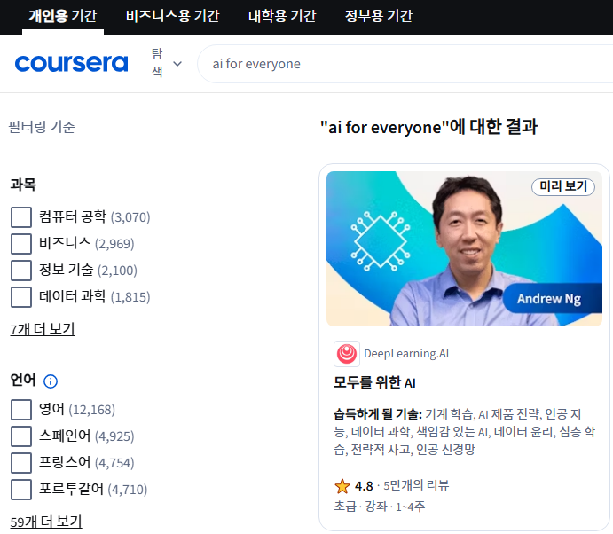Screen dimensions: 613x534
Task: Expand languages with 59개 더 보기
Action: tap(46, 522)
